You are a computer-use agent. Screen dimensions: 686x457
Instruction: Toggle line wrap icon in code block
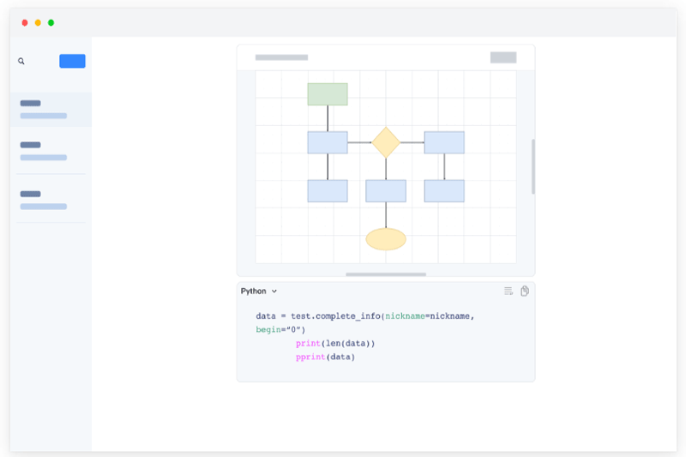[508, 292]
